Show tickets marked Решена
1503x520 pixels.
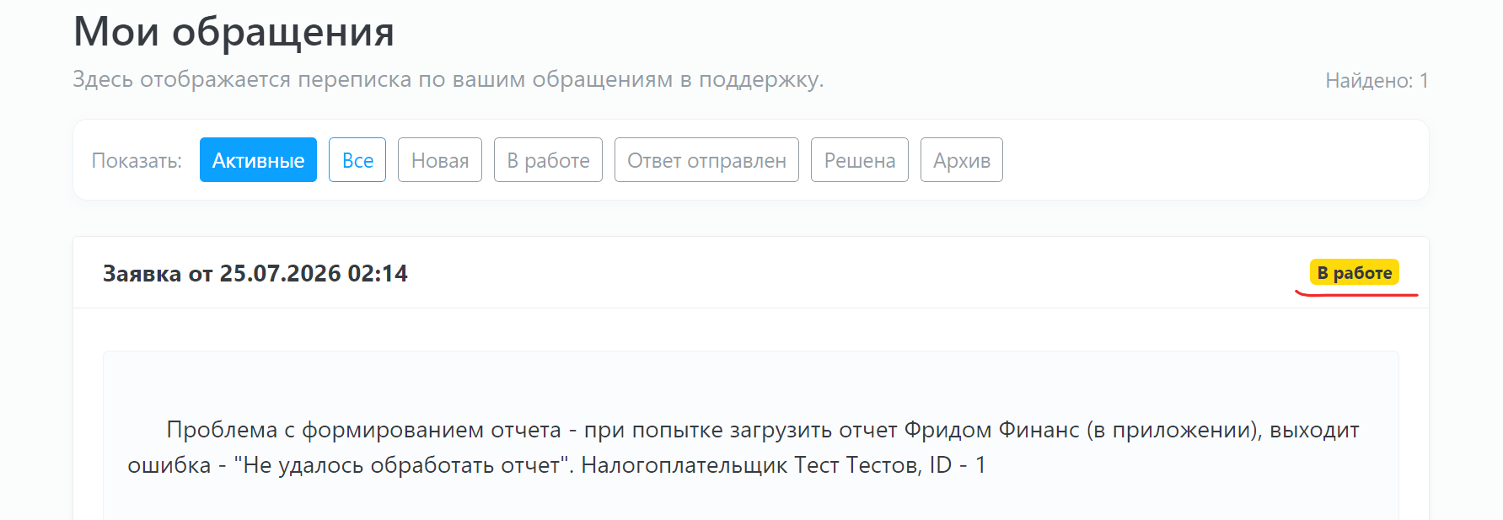[x=860, y=160]
